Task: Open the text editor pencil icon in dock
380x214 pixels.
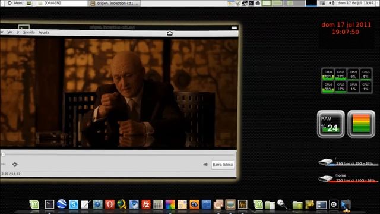Action: click(85, 204)
